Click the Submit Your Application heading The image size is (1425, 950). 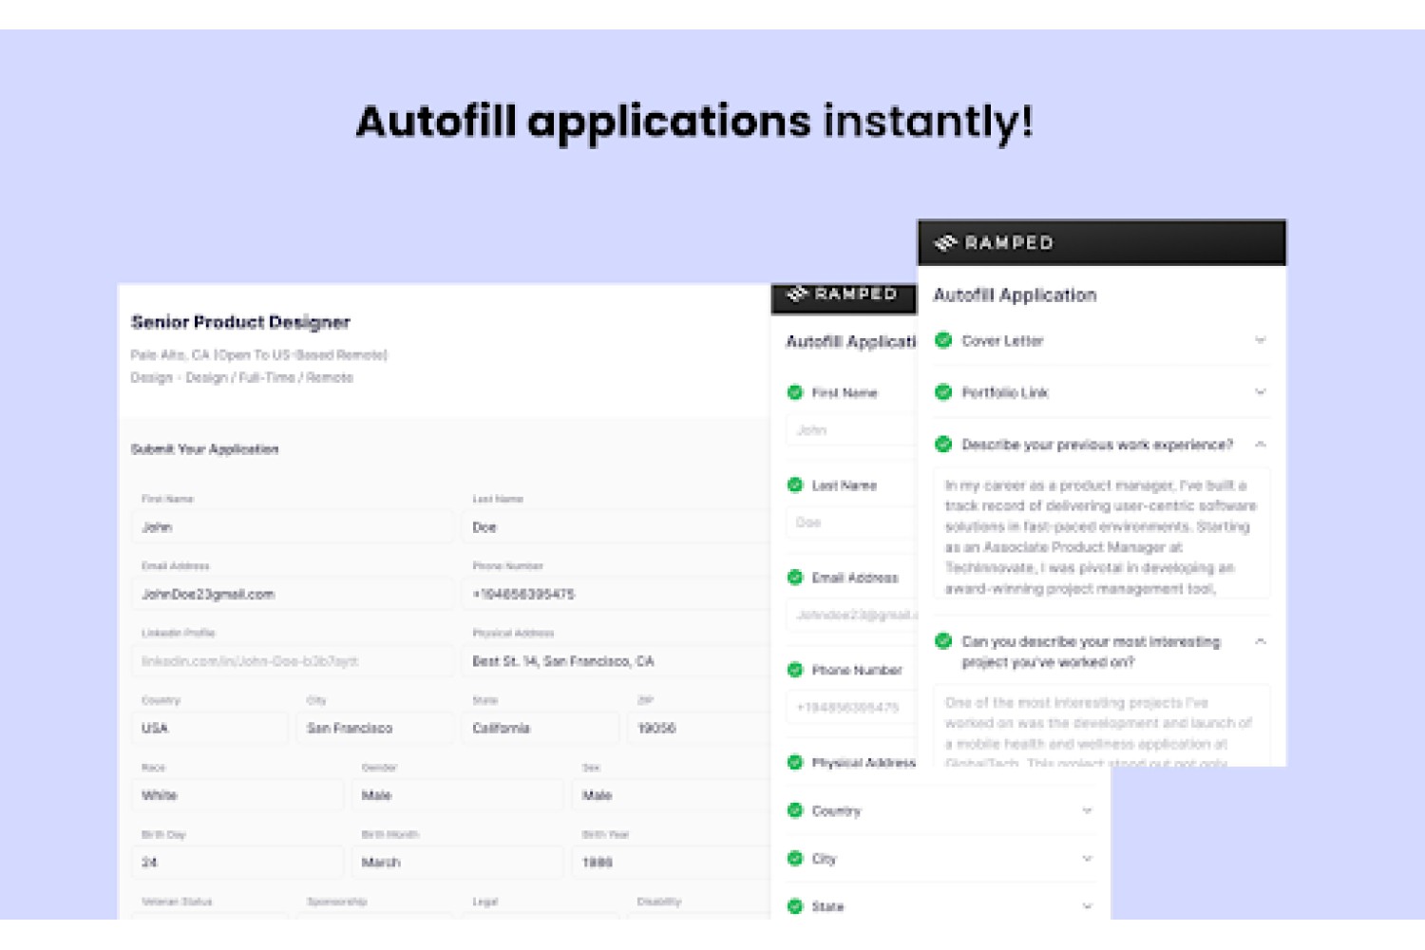(x=204, y=448)
